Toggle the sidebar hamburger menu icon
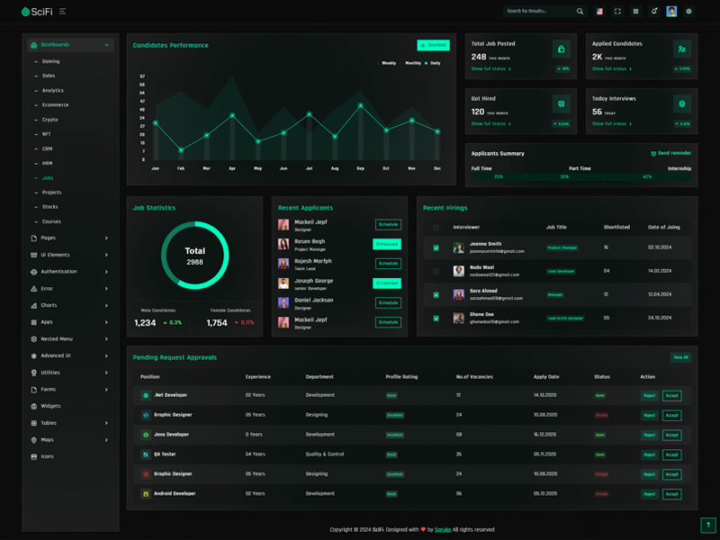 click(62, 12)
